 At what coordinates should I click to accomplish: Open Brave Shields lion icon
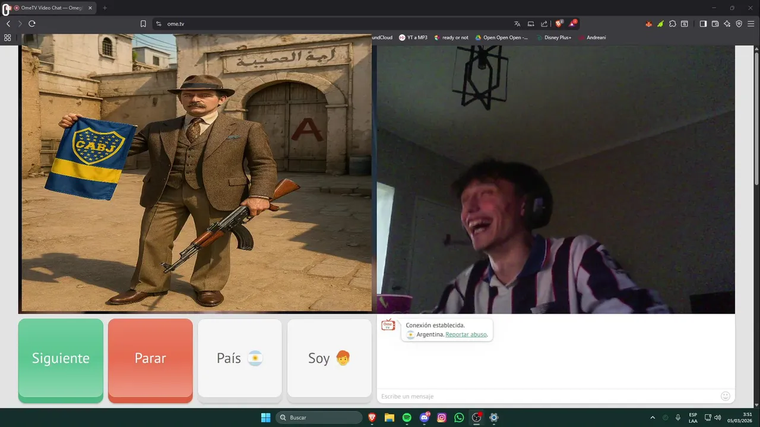(x=559, y=24)
